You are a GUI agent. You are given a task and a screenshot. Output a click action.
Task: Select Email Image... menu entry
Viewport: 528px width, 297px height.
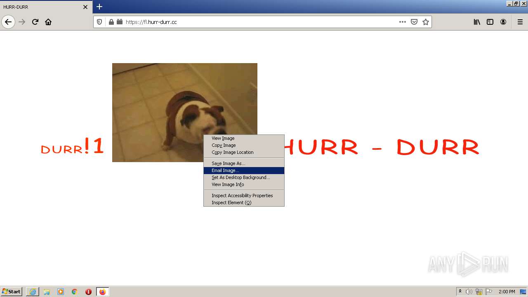[244, 170]
